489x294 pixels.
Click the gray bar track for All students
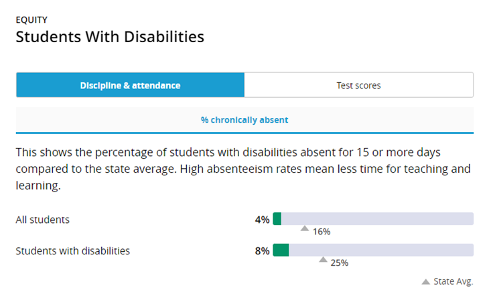[373, 219]
